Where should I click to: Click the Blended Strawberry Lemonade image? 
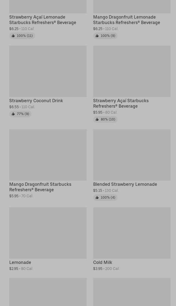coord(132,155)
